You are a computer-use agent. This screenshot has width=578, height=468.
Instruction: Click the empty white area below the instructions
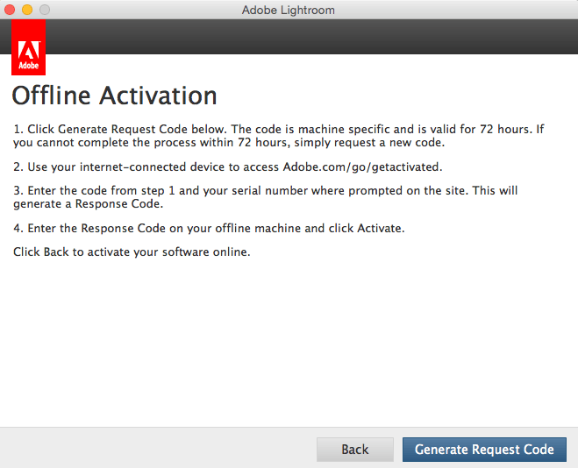pyautogui.click(x=289, y=342)
